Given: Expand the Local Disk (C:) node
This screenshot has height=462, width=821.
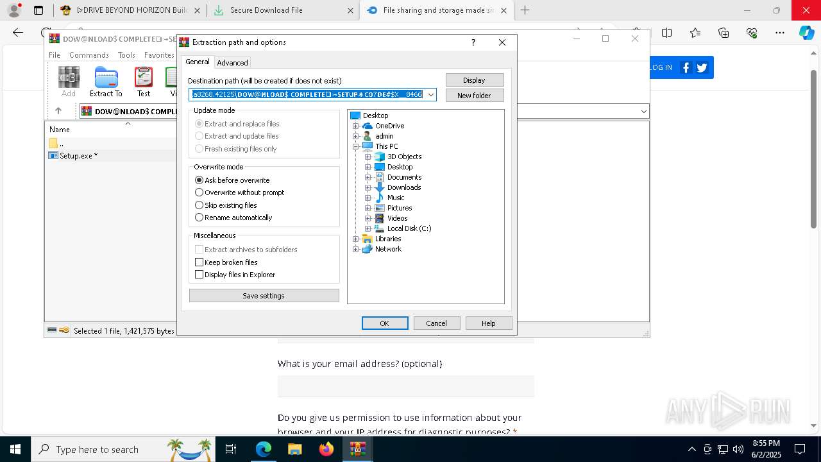Looking at the screenshot, I should pos(368,228).
